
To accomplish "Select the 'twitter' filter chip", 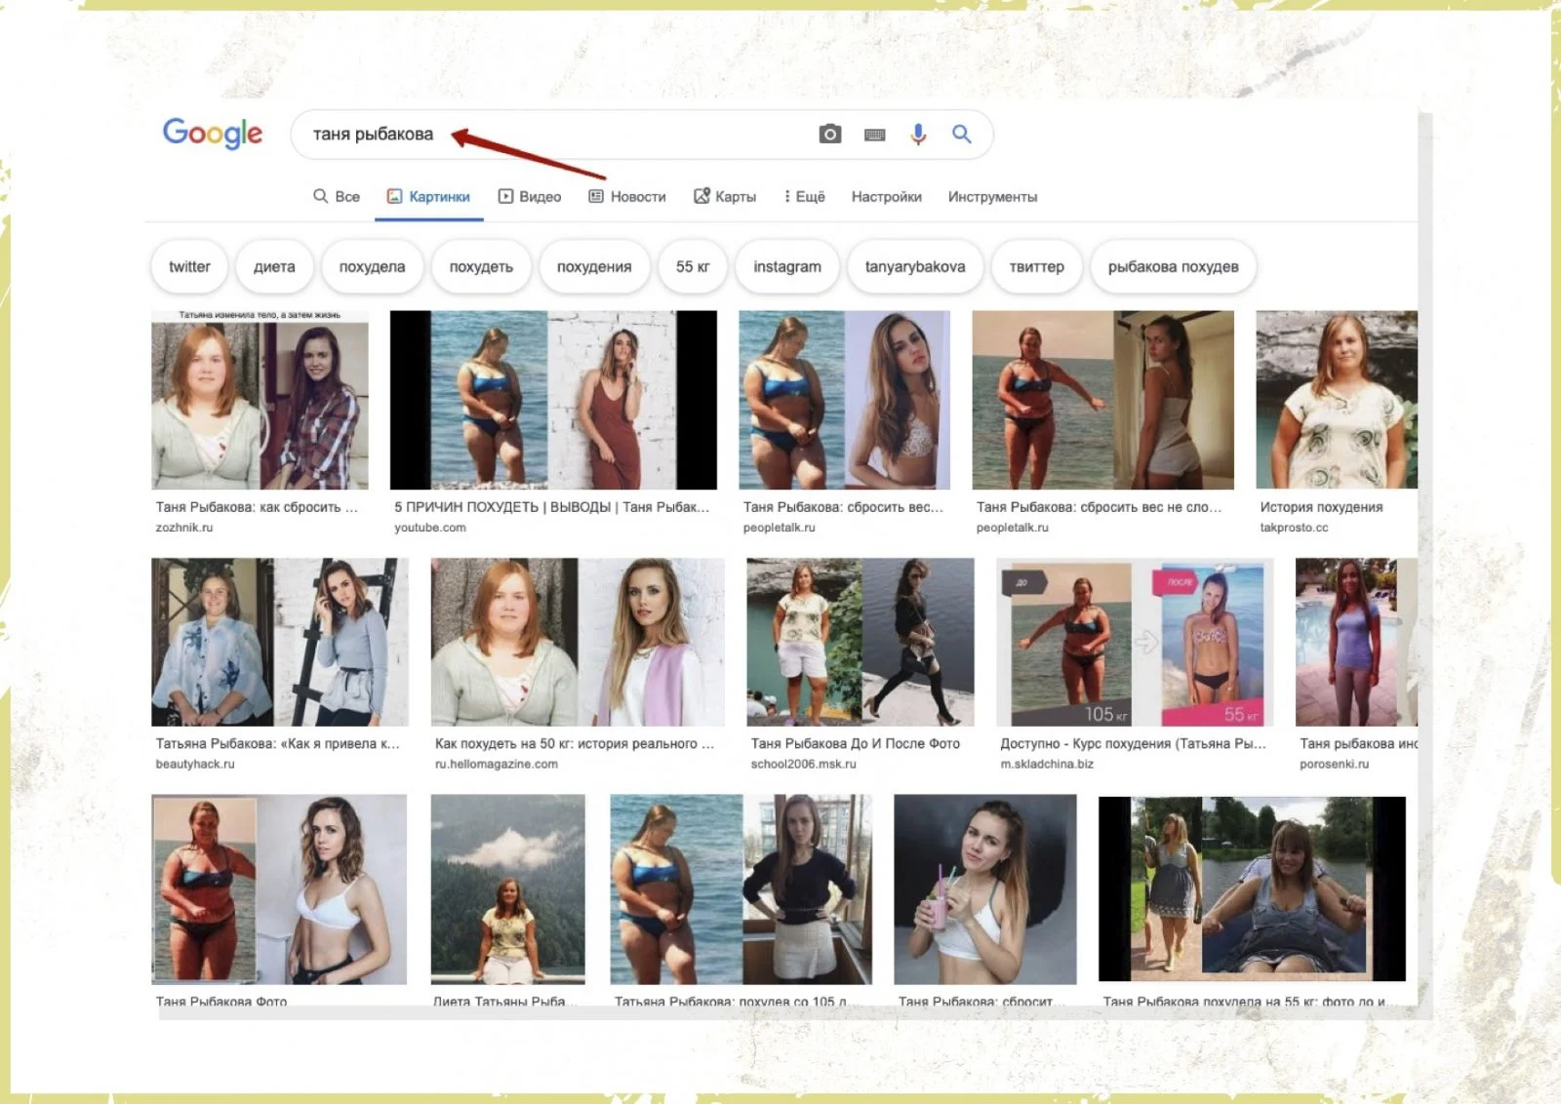I will point(189,267).
